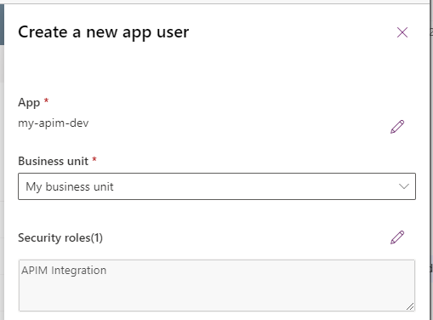Click the Business unit dropdown chevron arrow
The height and width of the screenshot is (320, 433).
click(404, 186)
